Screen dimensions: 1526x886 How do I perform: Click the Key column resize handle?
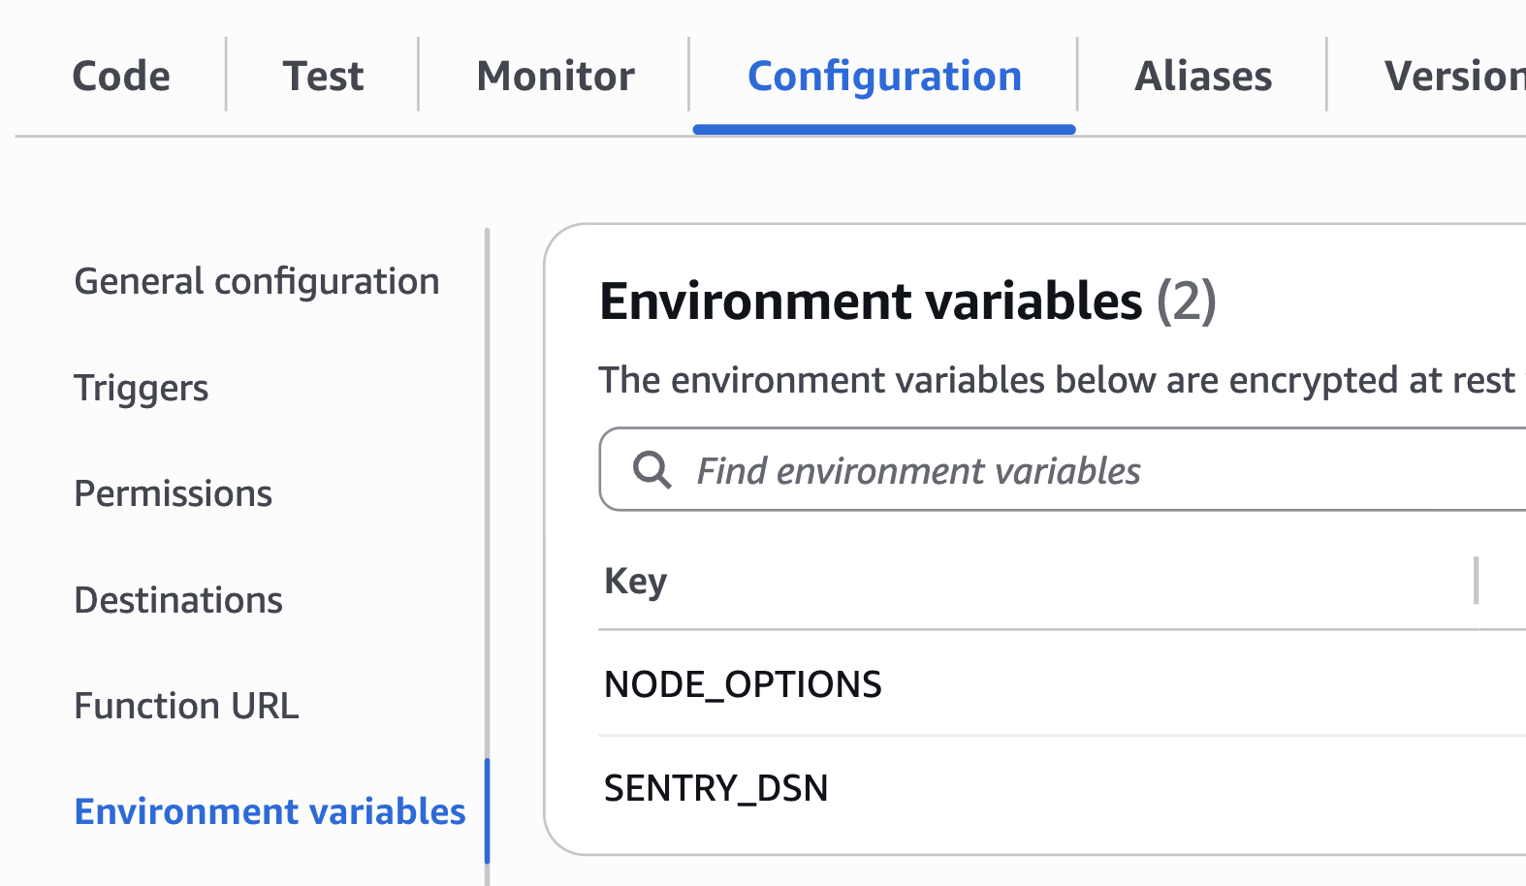(x=1476, y=581)
